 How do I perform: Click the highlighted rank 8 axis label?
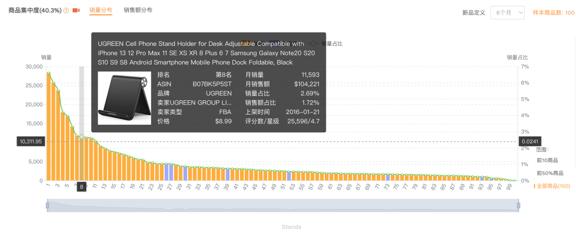[82, 187]
